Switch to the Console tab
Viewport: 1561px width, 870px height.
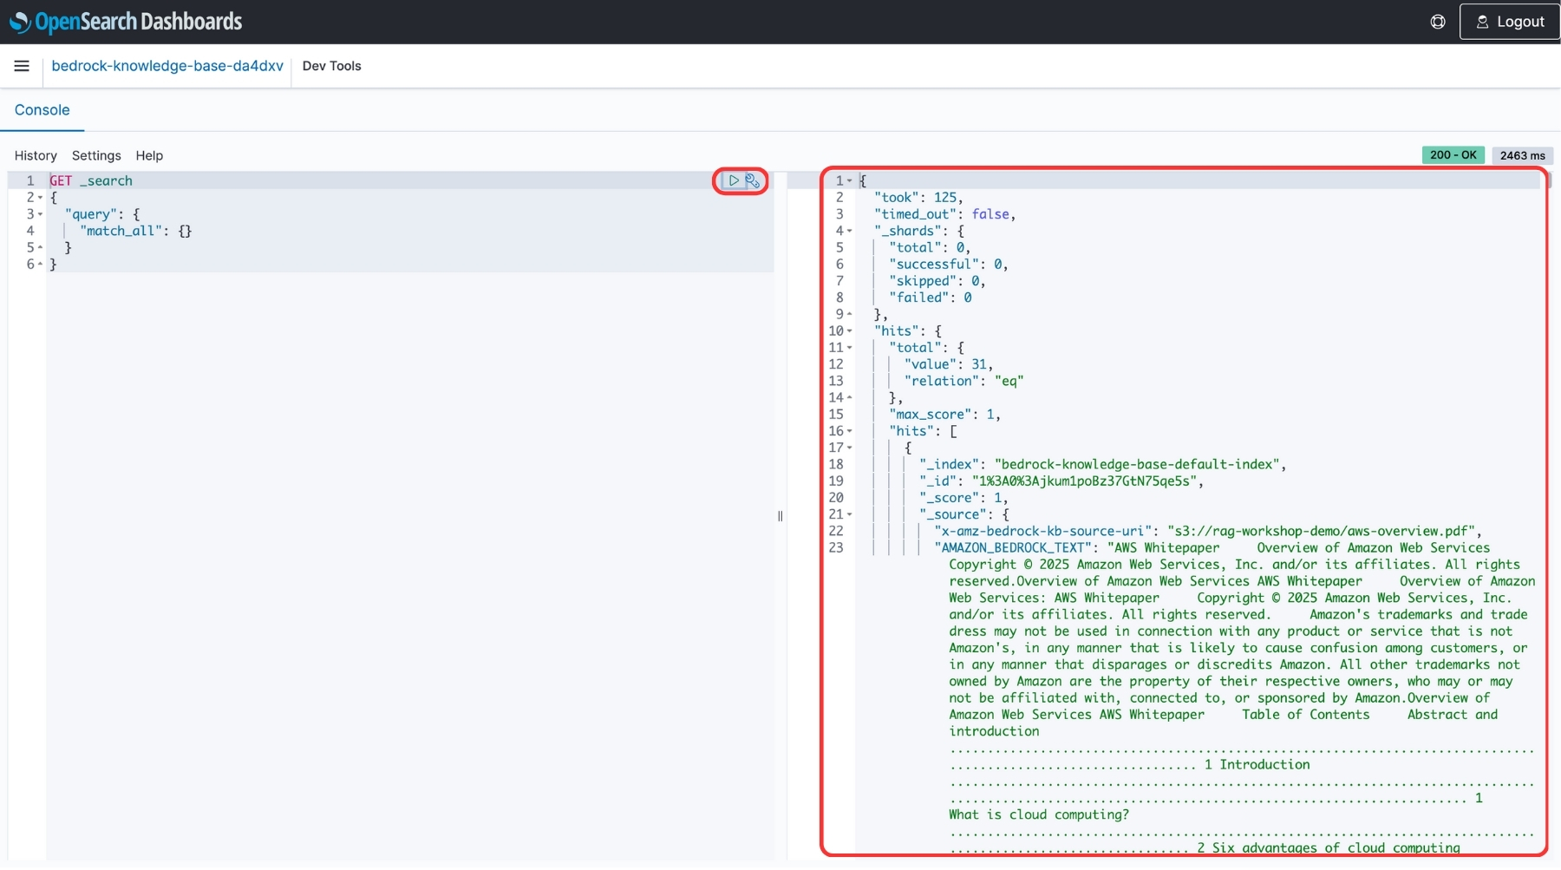(x=42, y=109)
